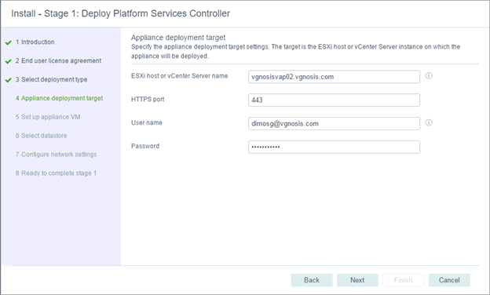Proceed with the Next button

point(357,280)
